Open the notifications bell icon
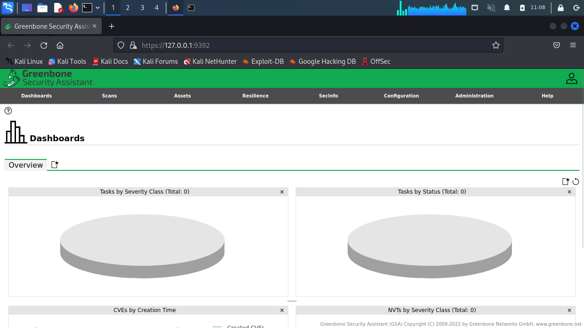 pyautogui.click(x=507, y=8)
